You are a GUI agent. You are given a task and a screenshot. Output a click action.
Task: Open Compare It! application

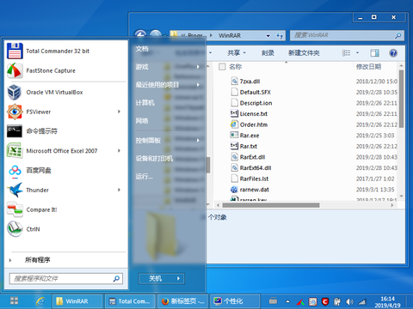(66, 209)
